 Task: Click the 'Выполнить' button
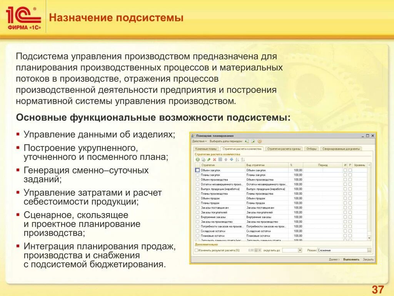coord(351,259)
